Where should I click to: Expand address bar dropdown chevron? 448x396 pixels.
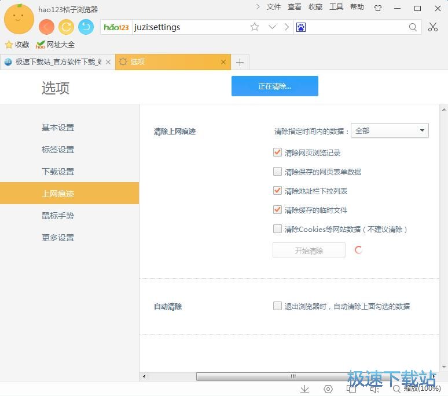click(x=272, y=27)
